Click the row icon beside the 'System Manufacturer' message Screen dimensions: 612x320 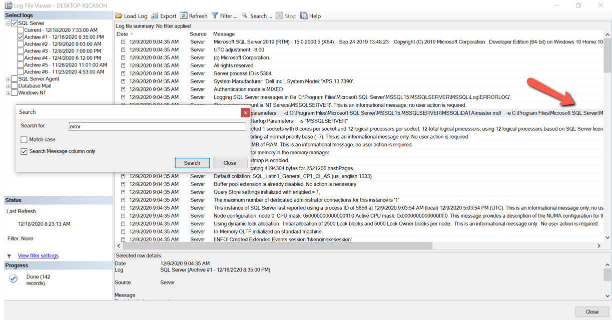(123, 81)
